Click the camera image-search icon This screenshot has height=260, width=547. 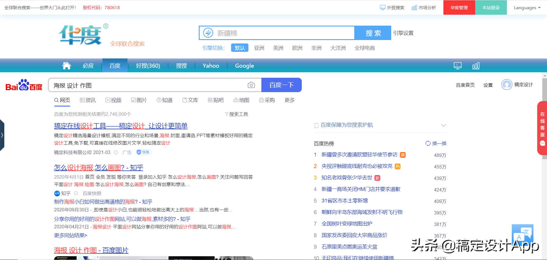pos(251,85)
